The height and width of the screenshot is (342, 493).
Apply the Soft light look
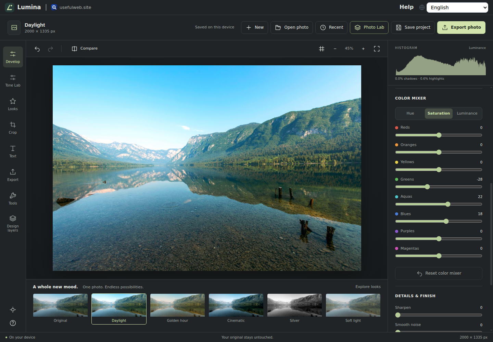(353, 309)
